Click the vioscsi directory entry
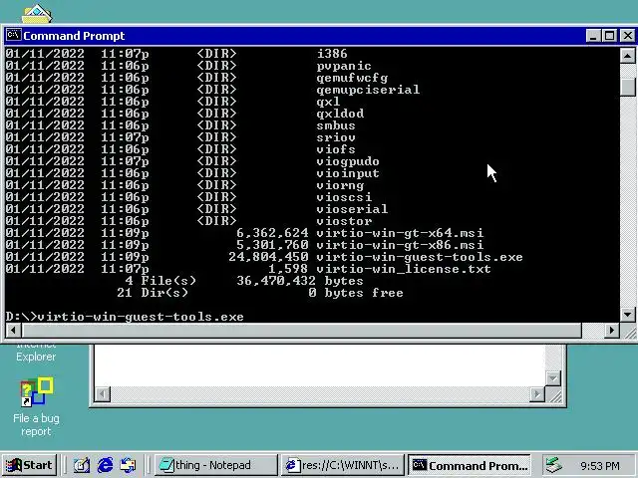The height and width of the screenshot is (478, 638). 344,197
